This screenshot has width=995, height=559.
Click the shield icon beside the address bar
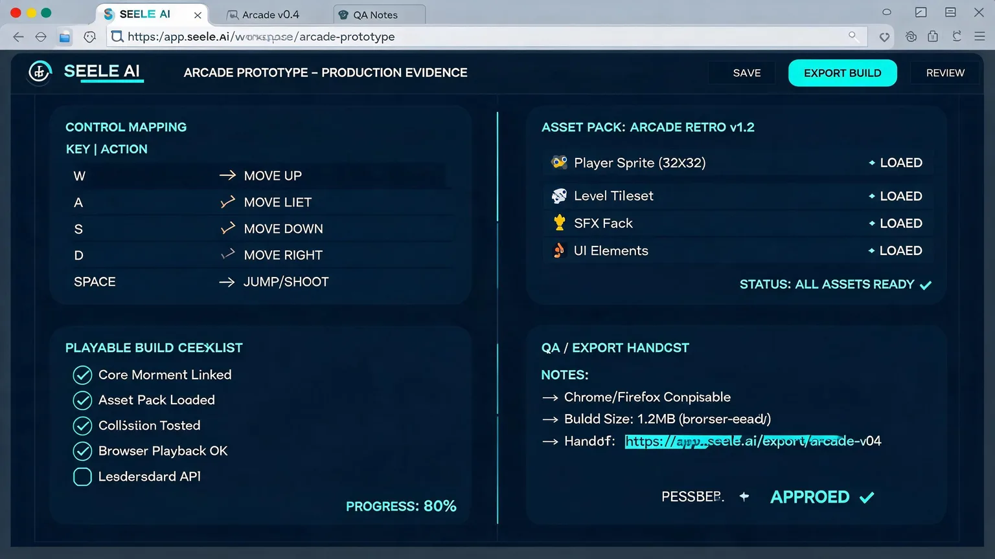(x=90, y=37)
